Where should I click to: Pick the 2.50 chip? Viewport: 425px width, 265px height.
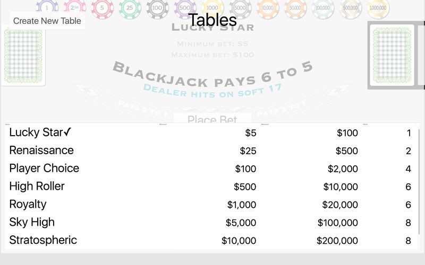coord(74,7)
